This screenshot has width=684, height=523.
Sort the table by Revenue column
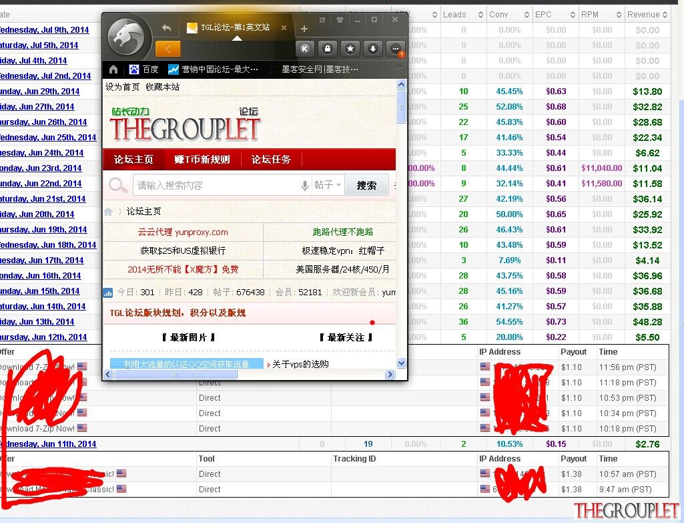(647, 15)
